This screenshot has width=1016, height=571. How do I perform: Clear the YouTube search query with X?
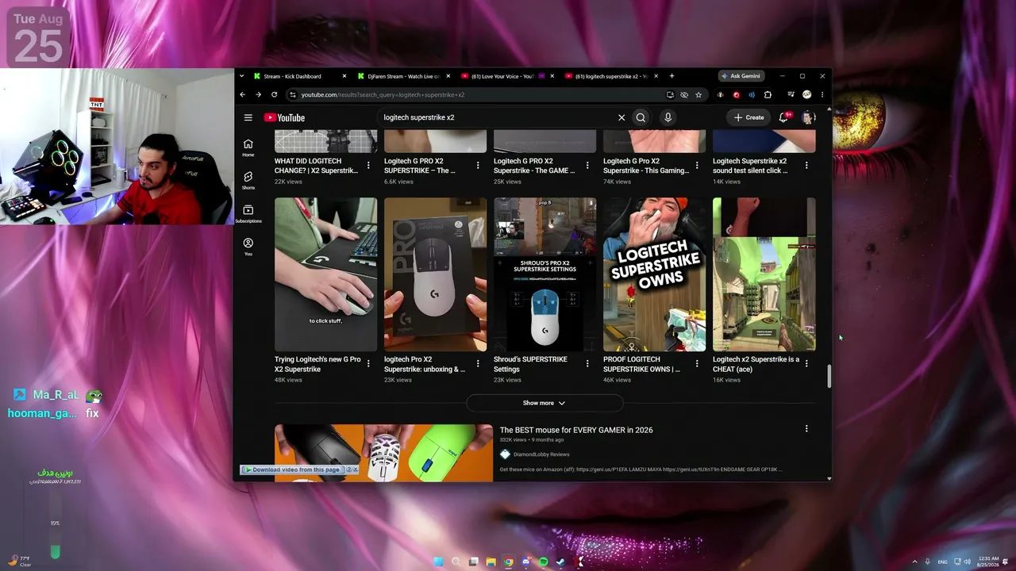622,117
